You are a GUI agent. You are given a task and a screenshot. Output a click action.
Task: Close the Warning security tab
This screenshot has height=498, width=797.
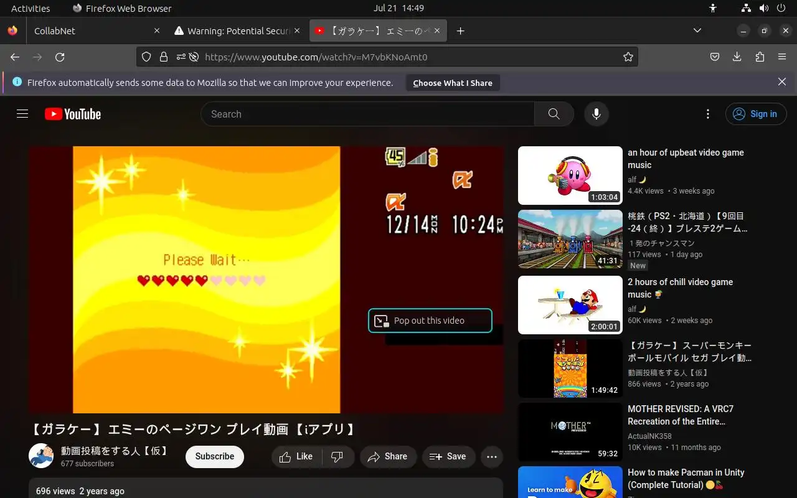click(297, 31)
